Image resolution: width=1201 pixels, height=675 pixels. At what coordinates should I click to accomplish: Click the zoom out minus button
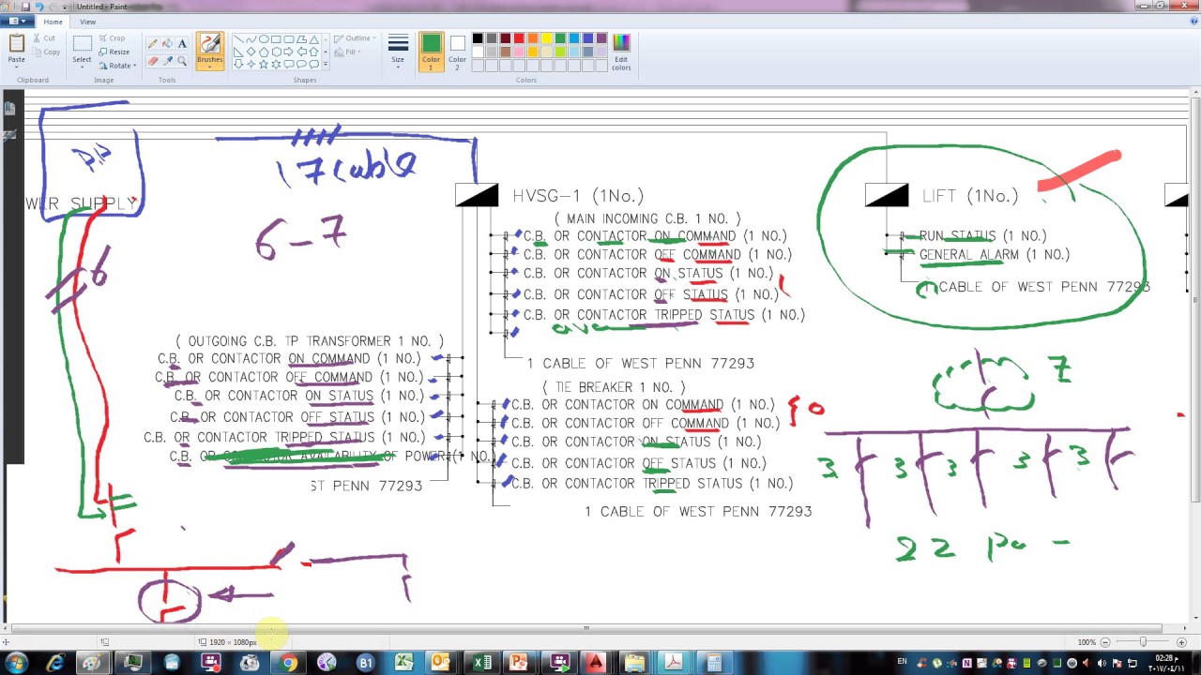1105,642
